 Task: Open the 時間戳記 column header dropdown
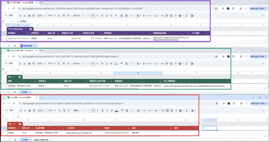[x=27, y=33]
